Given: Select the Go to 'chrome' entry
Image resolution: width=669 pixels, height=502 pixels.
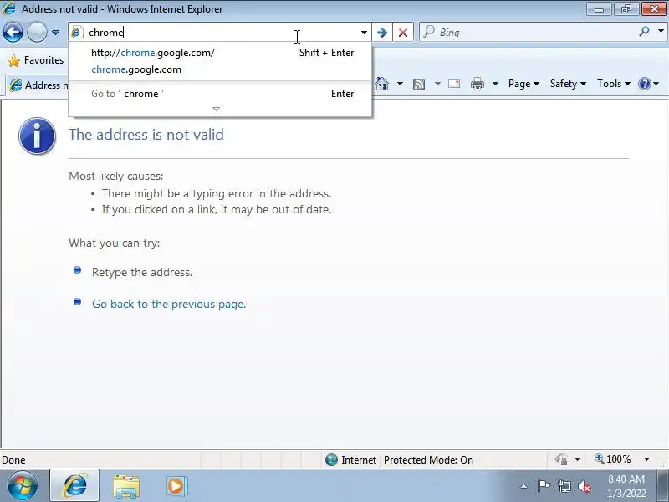Looking at the screenshot, I should [220, 94].
